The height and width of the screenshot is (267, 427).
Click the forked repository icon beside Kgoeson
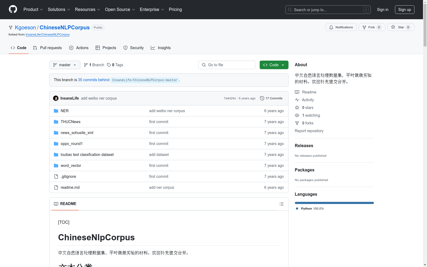(11, 28)
